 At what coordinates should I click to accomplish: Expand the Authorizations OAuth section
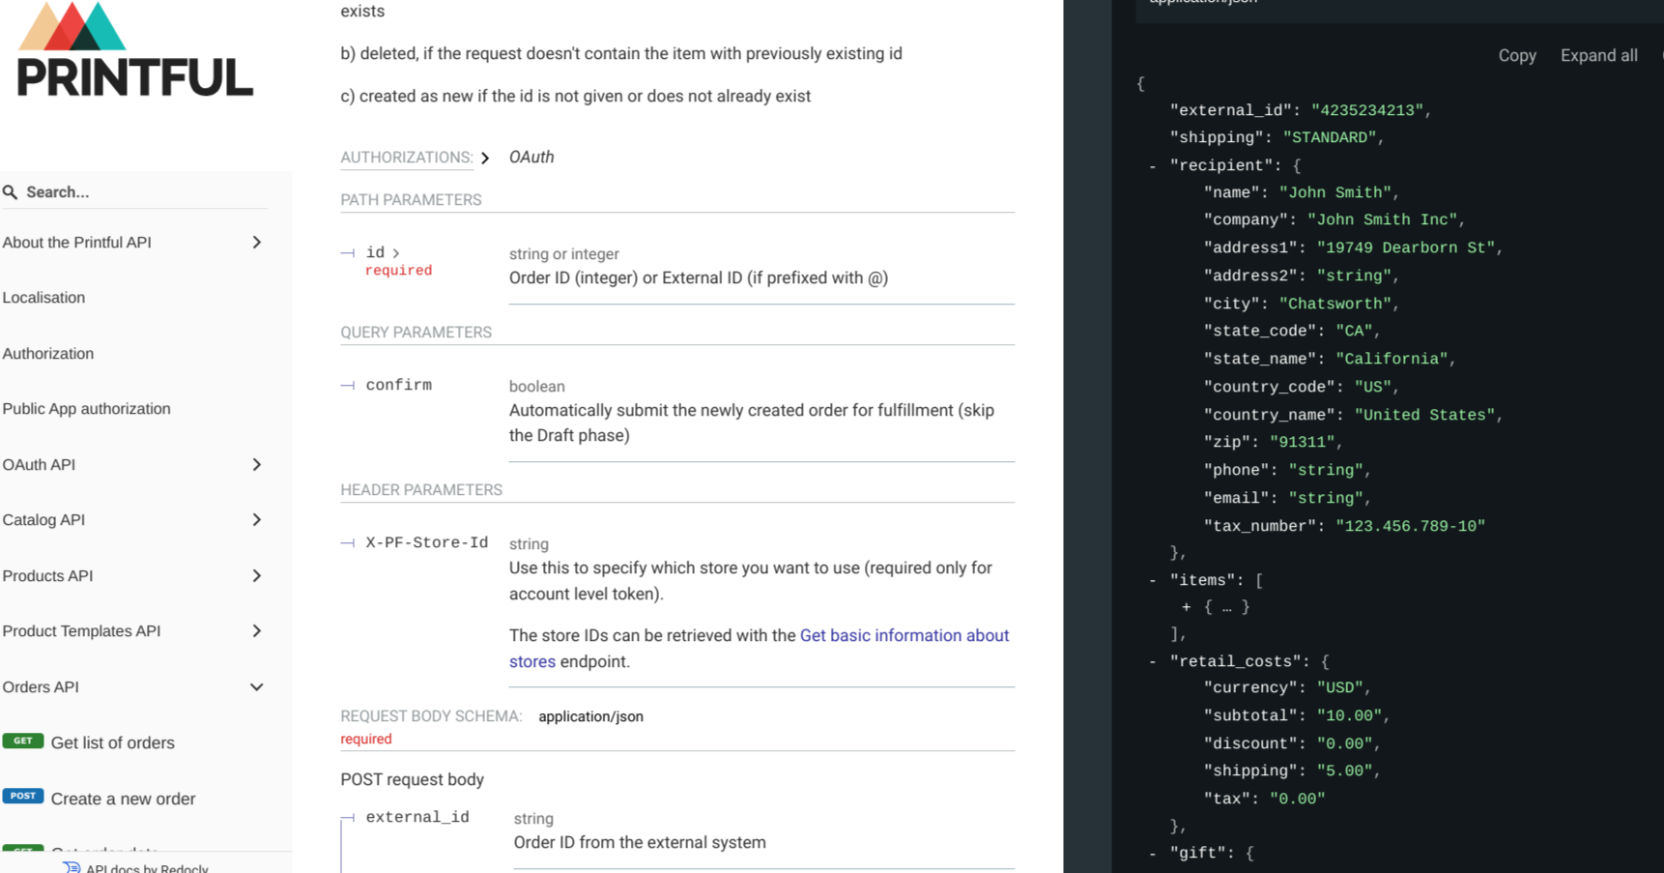[x=447, y=158]
